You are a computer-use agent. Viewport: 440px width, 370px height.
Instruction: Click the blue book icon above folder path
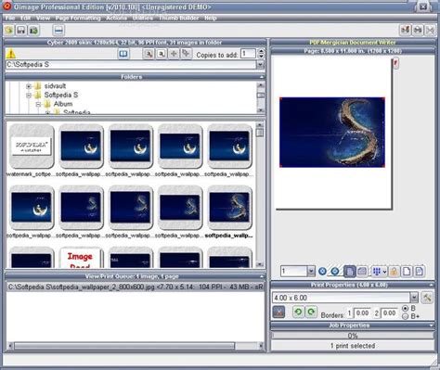(x=123, y=54)
